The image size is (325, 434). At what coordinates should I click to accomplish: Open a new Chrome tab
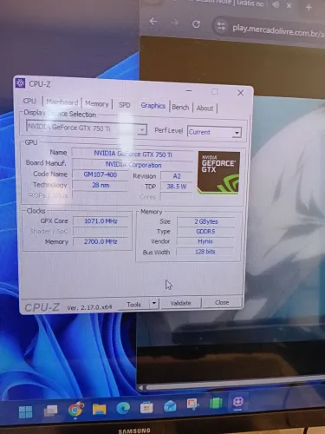point(309,7)
